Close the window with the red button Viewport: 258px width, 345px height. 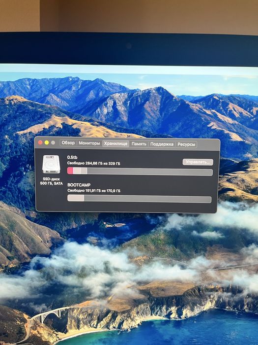(40, 142)
